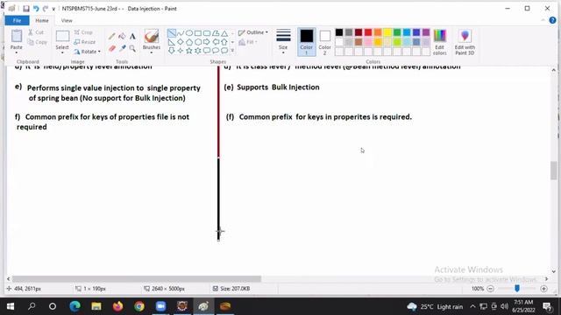
Task: Open the Brushes tool
Action: tap(152, 41)
